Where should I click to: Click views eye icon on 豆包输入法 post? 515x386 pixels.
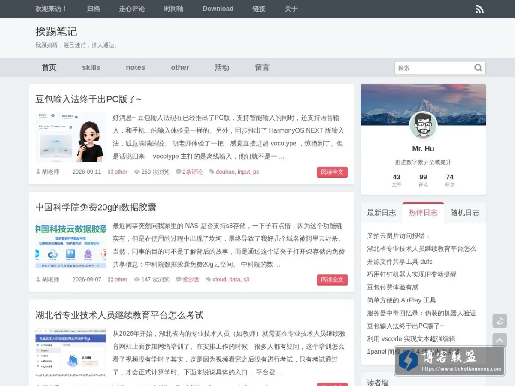pos(137,172)
